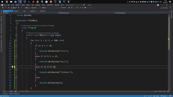Pin the active Program.cs tab

coord(10,11)
